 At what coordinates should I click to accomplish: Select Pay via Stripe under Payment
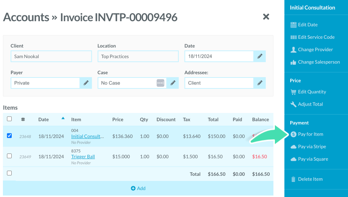pyautogui.click(x=312, y=147)
